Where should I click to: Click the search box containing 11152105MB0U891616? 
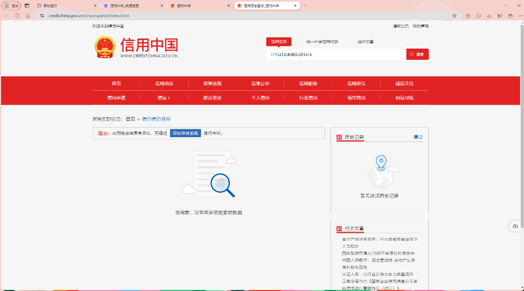pos(336,54)
